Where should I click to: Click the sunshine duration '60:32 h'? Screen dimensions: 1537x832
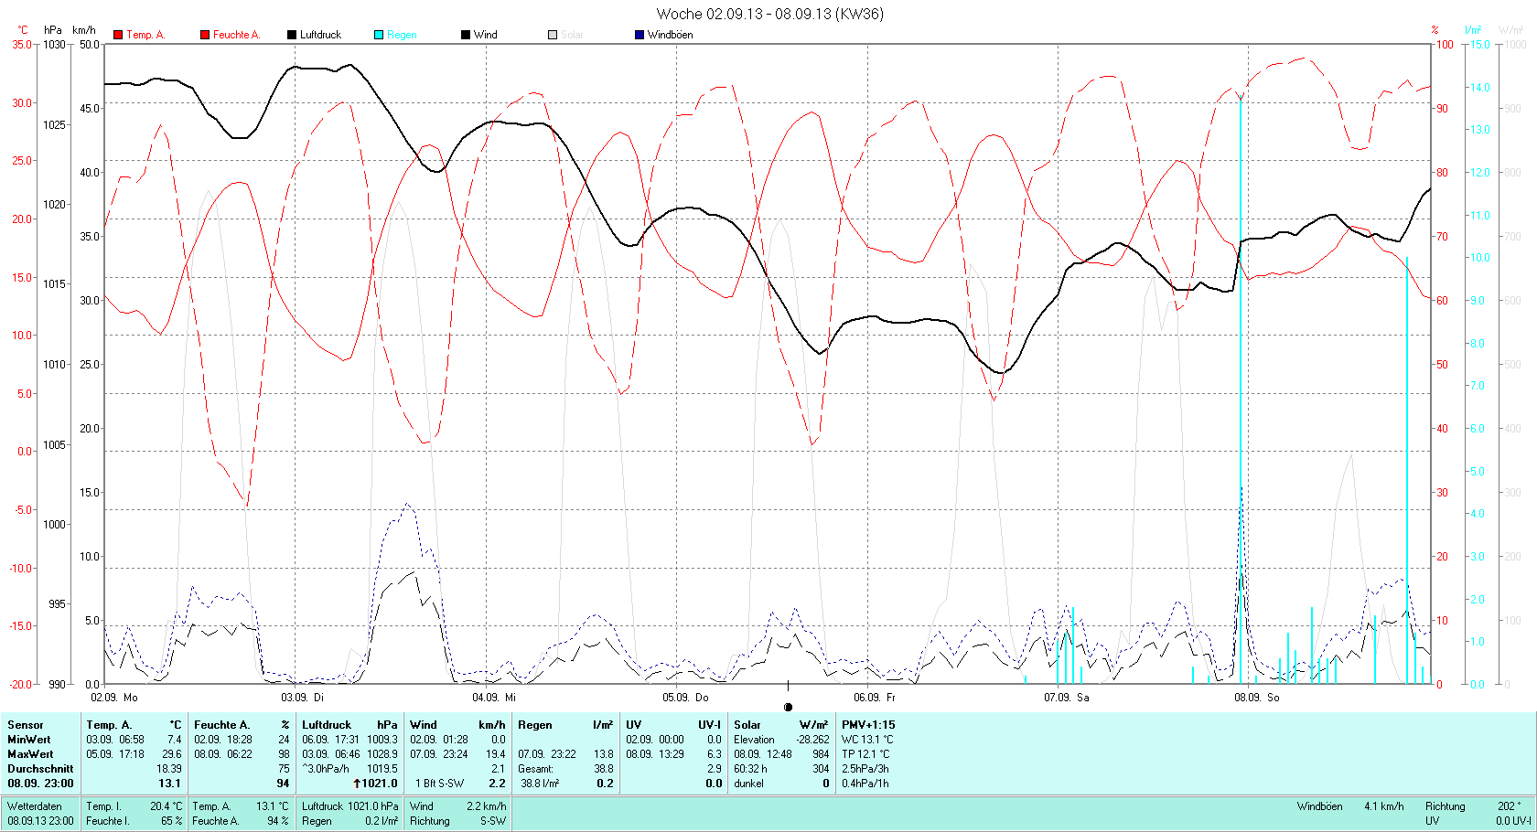pyautogui.click(x=751, y=769)
